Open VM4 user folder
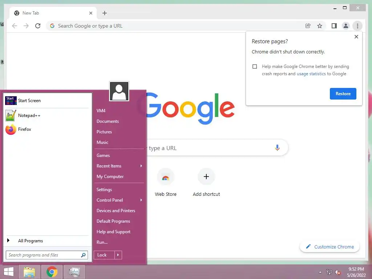The image size is (372, 279). click(101, 110)
